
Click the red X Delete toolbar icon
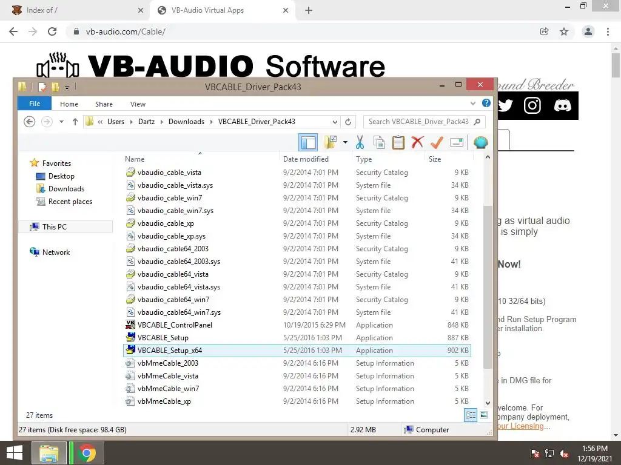coord(417,142)
